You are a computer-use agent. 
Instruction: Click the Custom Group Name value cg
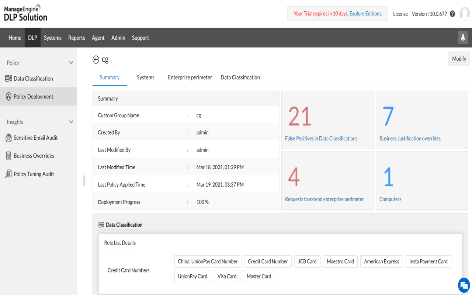(x=199, y=115)
